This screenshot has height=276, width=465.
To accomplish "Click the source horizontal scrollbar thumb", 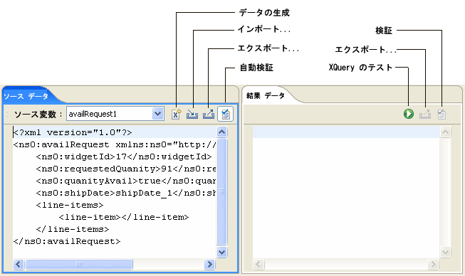I will tap(79, 264).
